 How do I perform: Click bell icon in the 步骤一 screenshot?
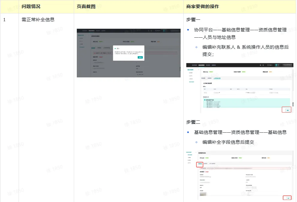point(260,65)
